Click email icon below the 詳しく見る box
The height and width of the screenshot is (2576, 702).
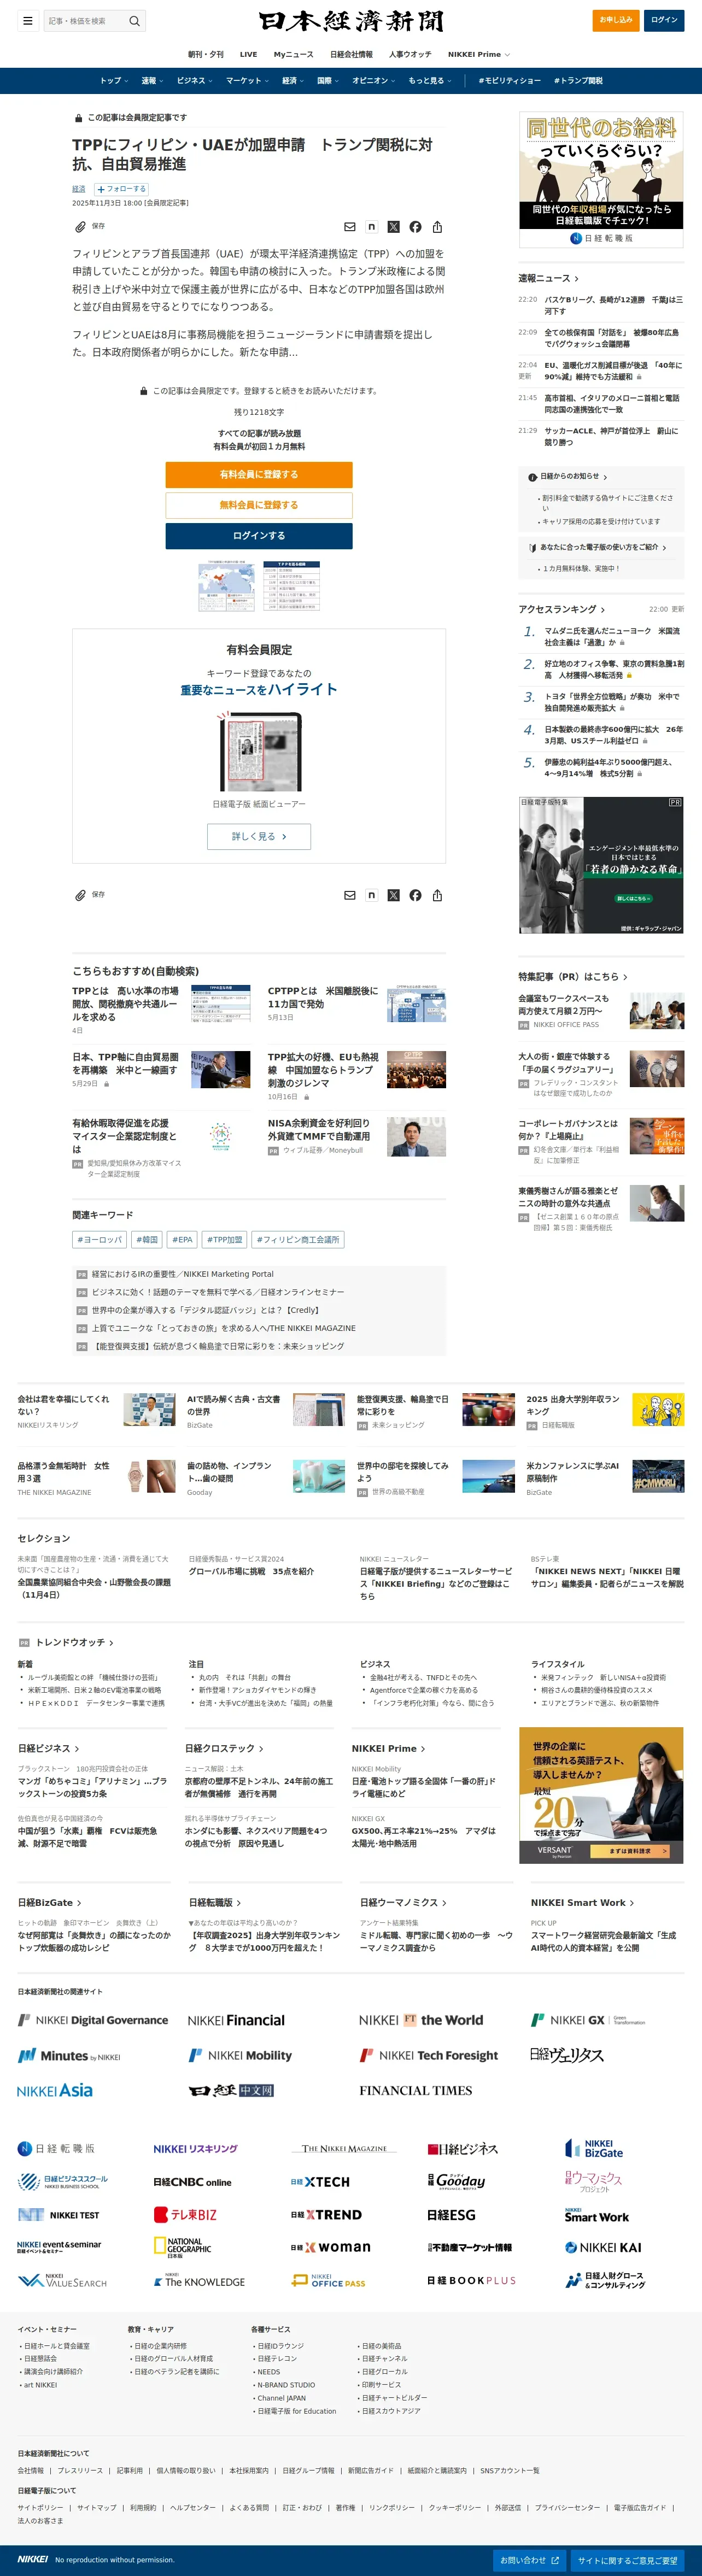(350, 895)
